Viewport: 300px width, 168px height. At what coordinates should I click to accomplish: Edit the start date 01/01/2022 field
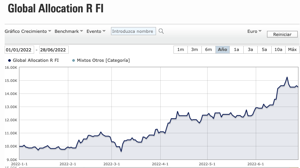(x=19, y=49)
